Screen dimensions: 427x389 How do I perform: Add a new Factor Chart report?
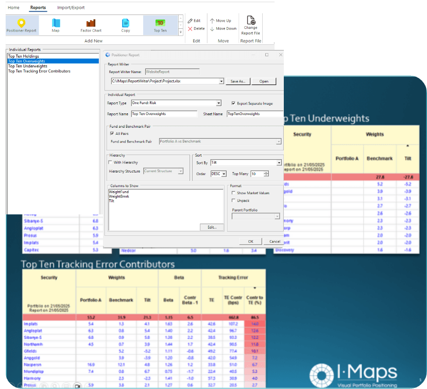click(x=91, y=25)
